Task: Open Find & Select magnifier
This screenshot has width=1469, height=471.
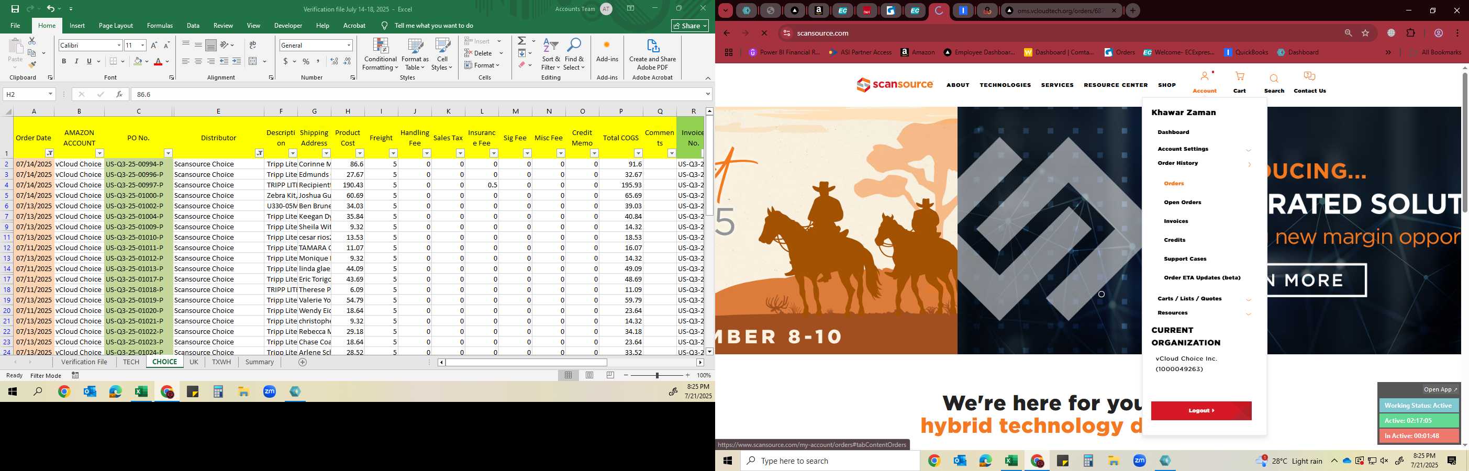Action: (574, 55)
